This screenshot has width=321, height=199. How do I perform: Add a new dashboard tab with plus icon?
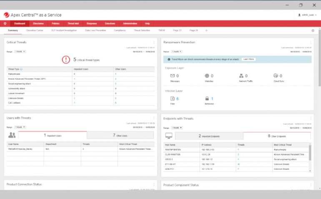point(206,30)
